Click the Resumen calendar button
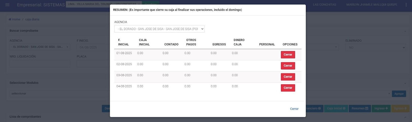Screen dimensions: 412x122 pos(360,108)
